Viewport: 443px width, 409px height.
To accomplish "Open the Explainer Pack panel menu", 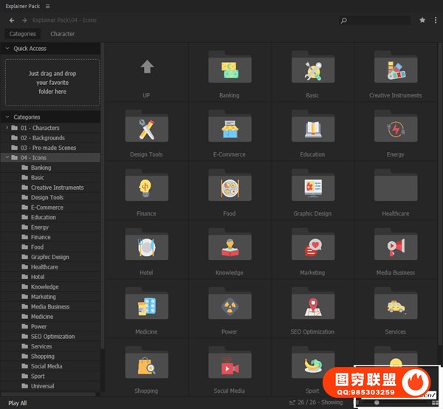I will (48, 6).
